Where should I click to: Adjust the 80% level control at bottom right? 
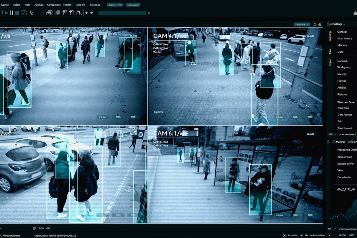pos(329,228)
